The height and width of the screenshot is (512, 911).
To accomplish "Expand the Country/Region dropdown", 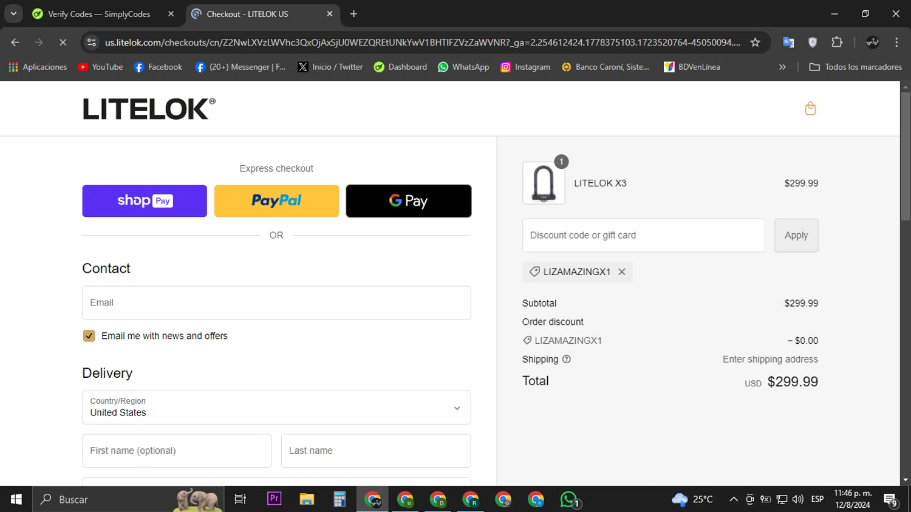I will (x=276, y=408).
